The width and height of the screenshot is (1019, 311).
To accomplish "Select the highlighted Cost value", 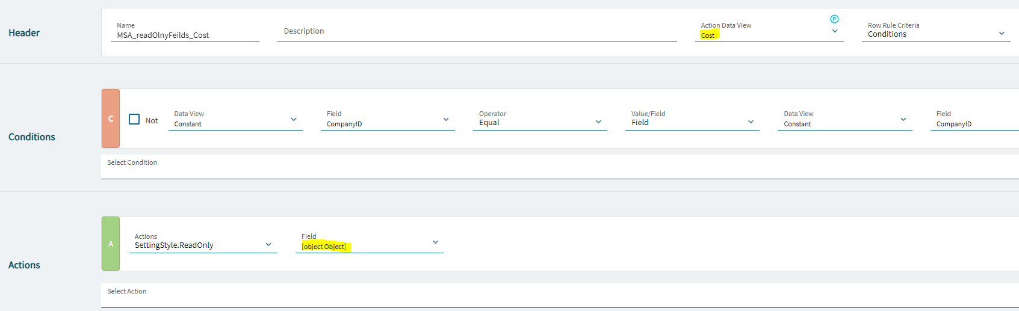I will (x=708, y=35).
